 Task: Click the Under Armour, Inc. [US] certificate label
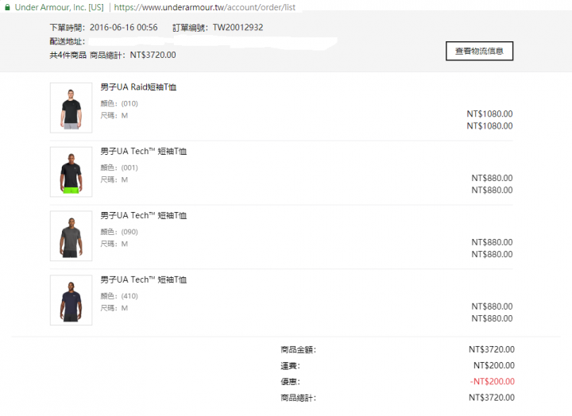pyautogui.click(x=59, y=7)
